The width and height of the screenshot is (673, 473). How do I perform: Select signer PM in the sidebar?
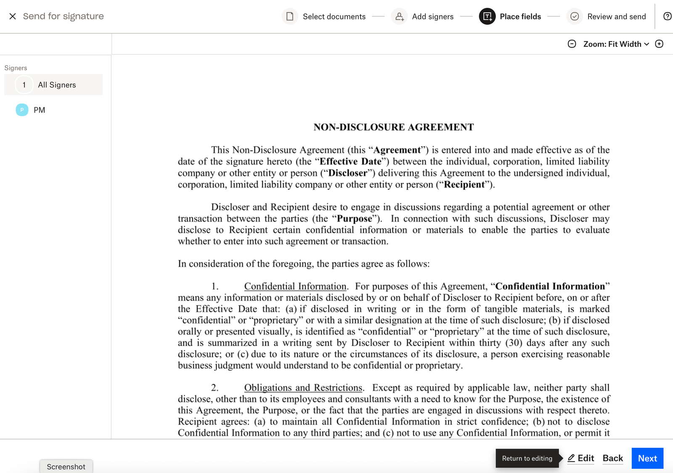tap(40, 110)
